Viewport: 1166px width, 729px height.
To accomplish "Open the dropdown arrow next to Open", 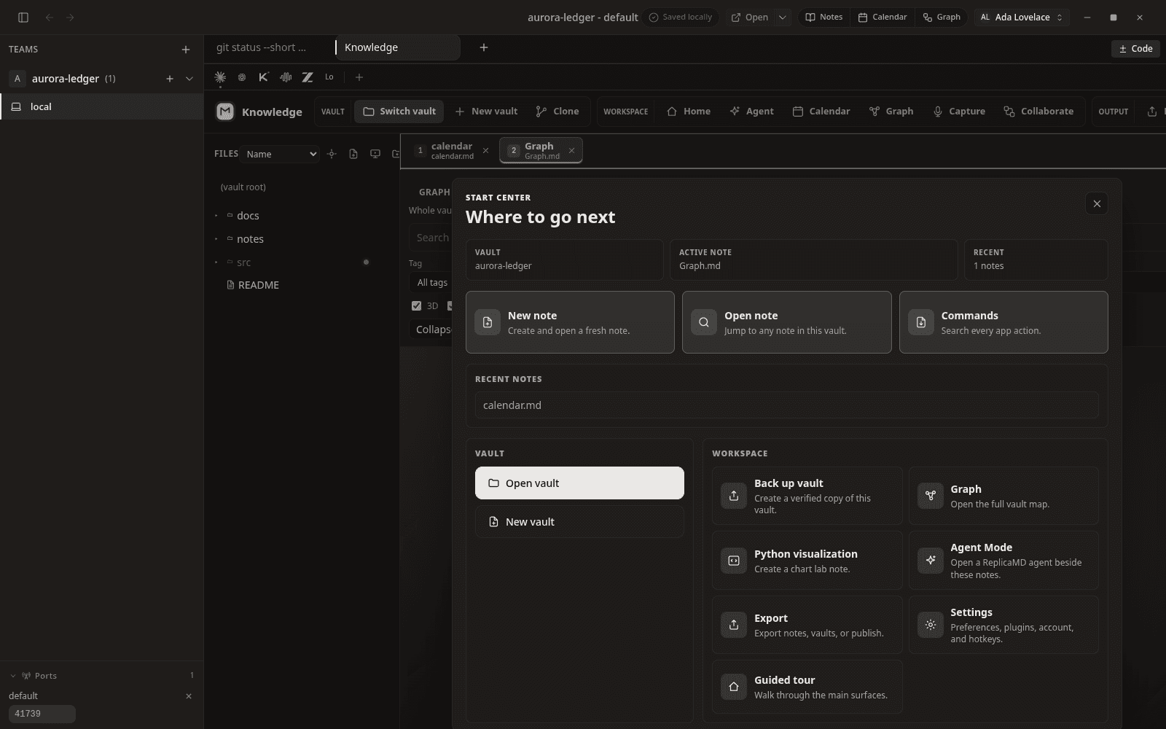I will 783,17.
